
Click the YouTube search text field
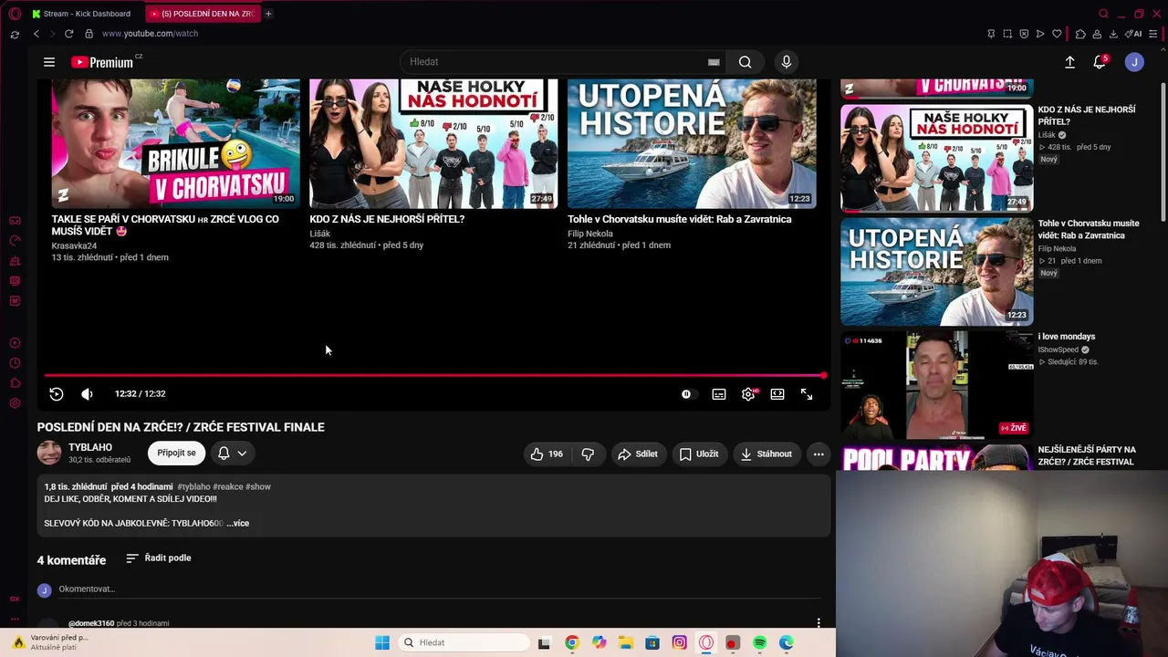click(x=557, y=62)
